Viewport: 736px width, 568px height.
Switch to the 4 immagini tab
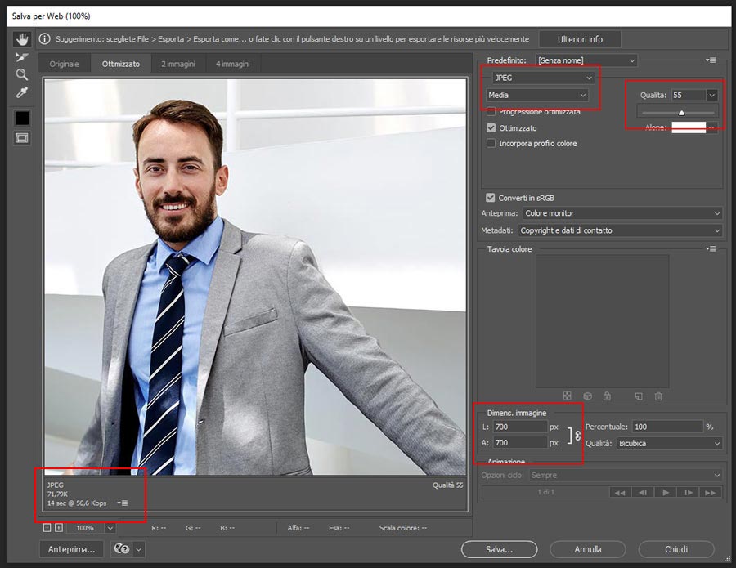(233, 64)
